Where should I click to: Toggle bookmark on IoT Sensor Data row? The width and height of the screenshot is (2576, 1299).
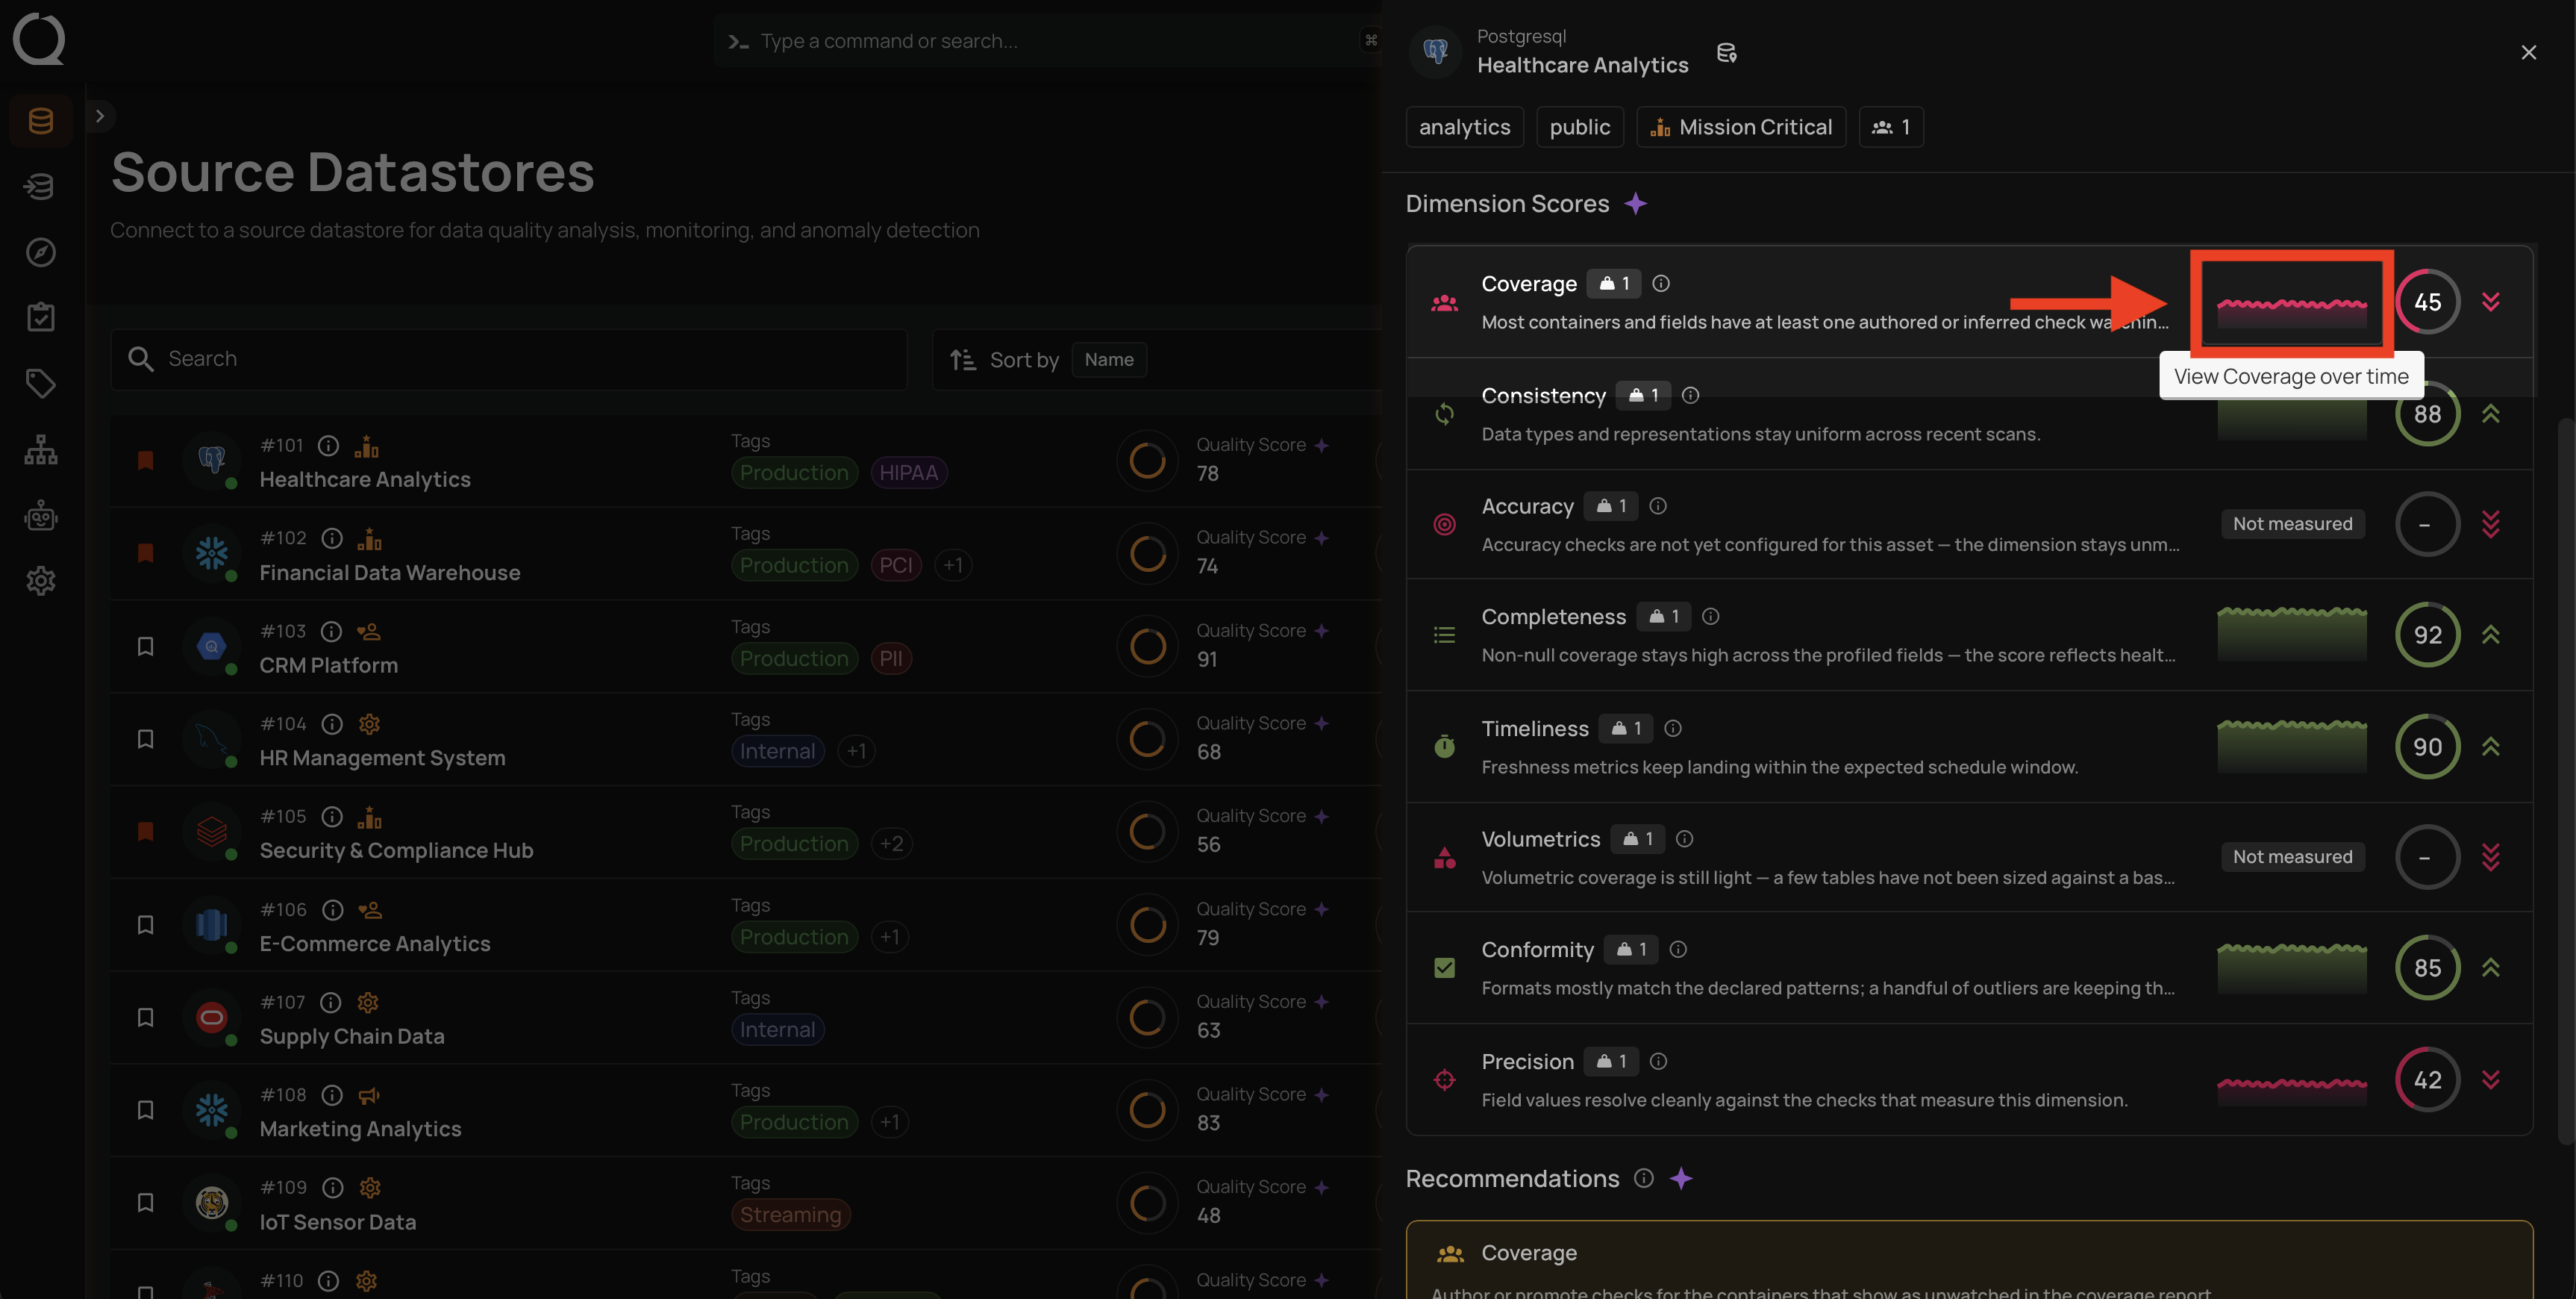145,1203
